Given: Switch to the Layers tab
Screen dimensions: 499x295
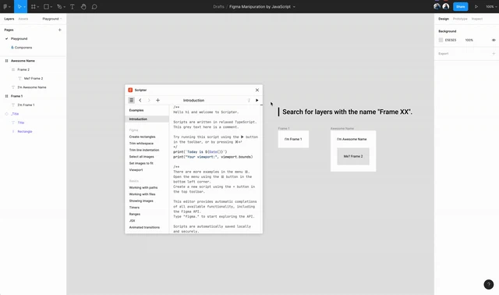Looking at the screenshot, I should (9, 19).
